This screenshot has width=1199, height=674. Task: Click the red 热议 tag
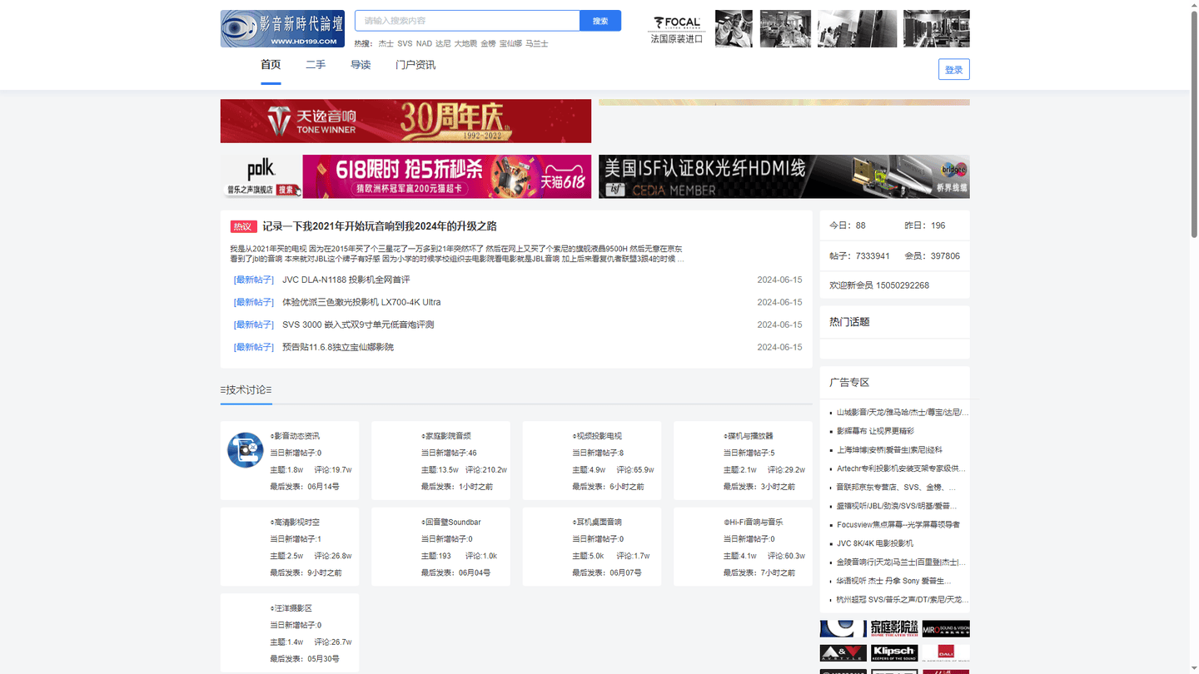pyautogui.click(x=243, y=226)
